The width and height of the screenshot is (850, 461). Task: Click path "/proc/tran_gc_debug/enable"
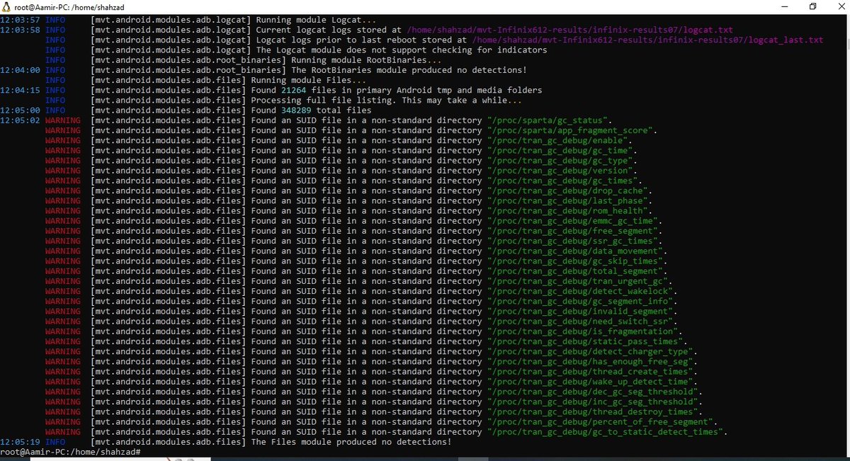point(559,140)
